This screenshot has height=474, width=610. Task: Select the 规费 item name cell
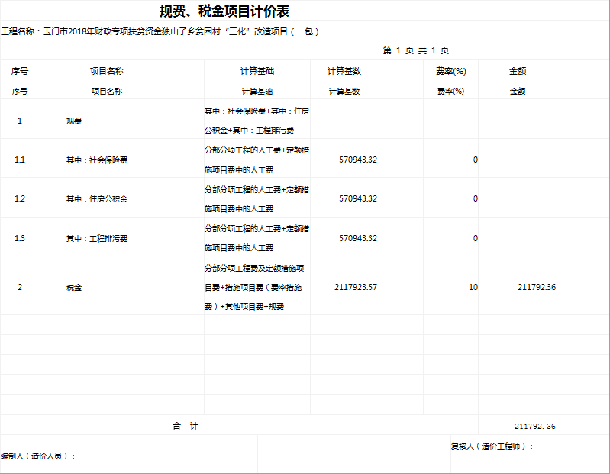click(x=74, y=121)
